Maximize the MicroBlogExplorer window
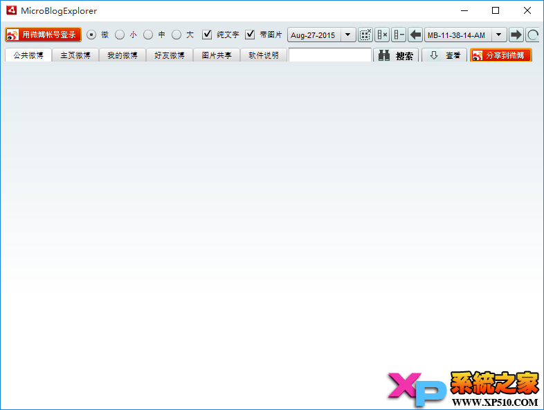The height and width of the screenshot is (410, 544). click(496, 10)
